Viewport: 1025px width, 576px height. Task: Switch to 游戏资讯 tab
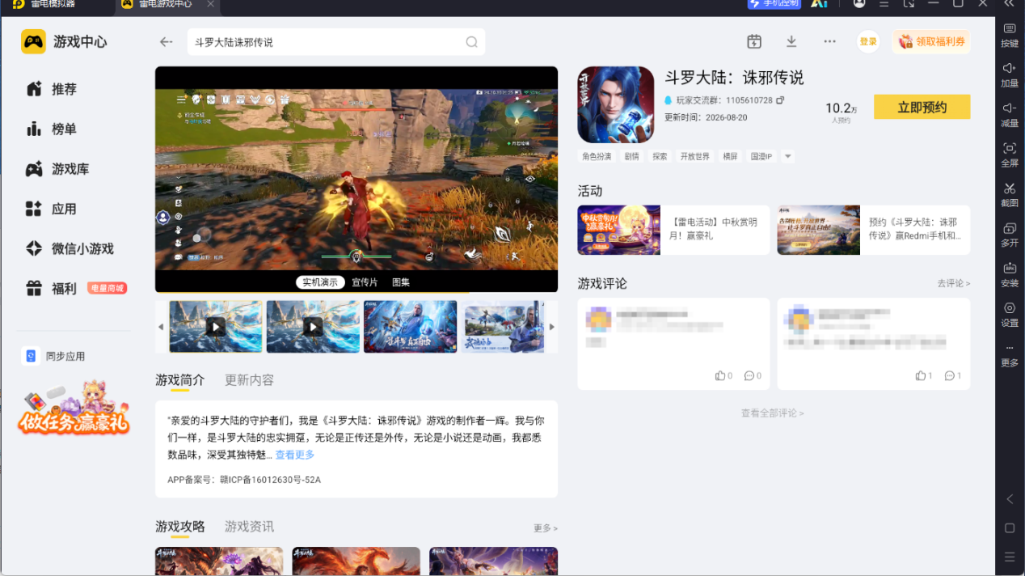[249, 527]
